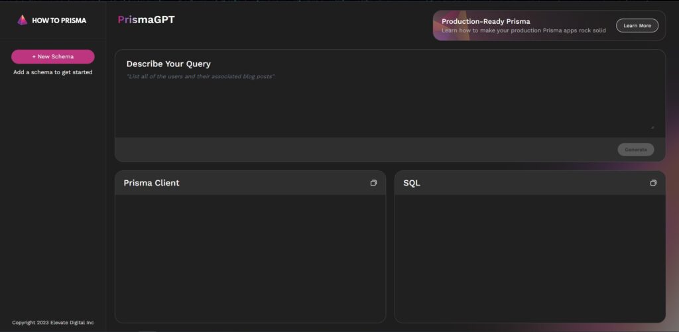
Task: Click the PrismaGPT title
Action: click(x=147, y=20)
